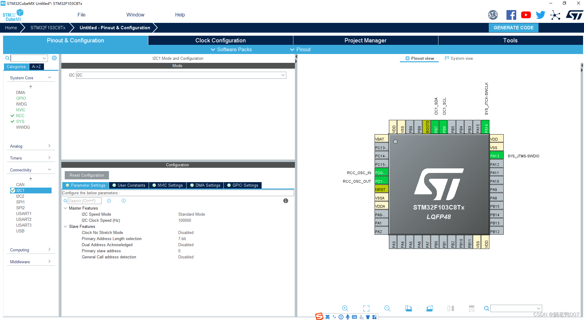Go to Home breadcrumb

[x=11, y=27]
